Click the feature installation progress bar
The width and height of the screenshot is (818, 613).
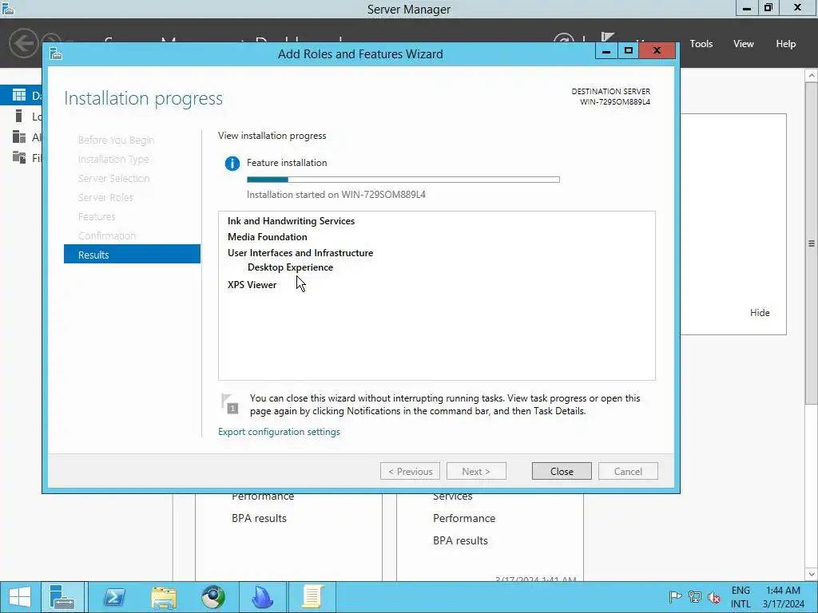[x=403, y=180]
